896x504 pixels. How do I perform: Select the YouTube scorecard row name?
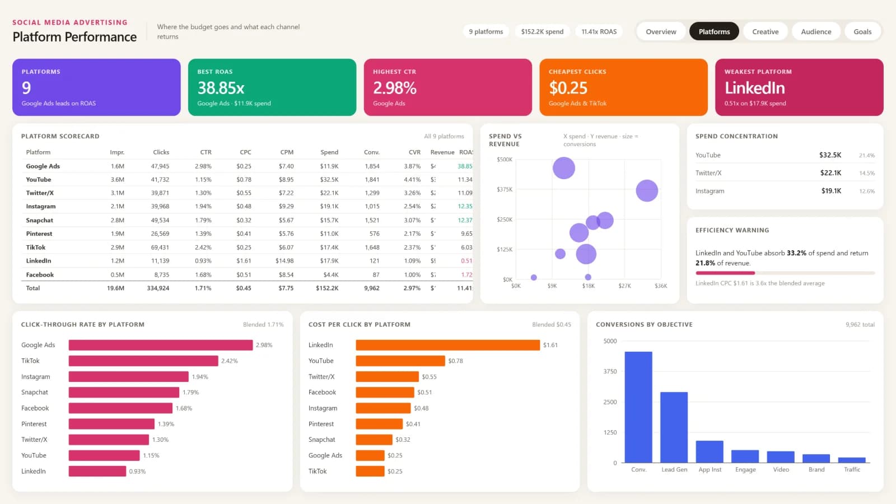pyautogui.click(x=39, y=180)
